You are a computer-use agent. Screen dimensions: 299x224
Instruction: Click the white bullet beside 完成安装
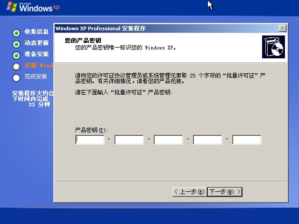pos(16,78)
